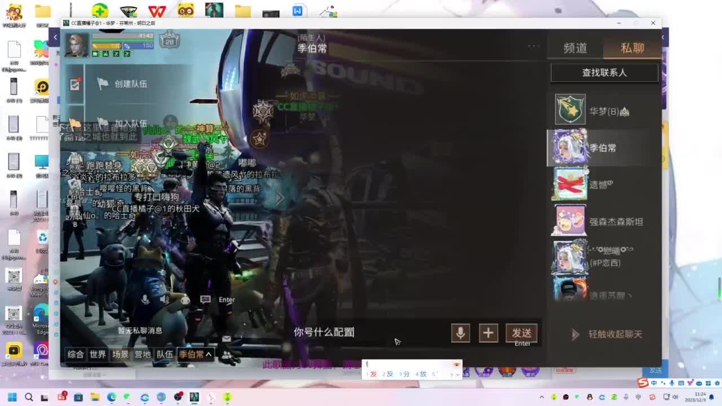This screenshot has width=722, height=406.
Task: Open the Recycle Bin desktop icon
Action: 42,241
